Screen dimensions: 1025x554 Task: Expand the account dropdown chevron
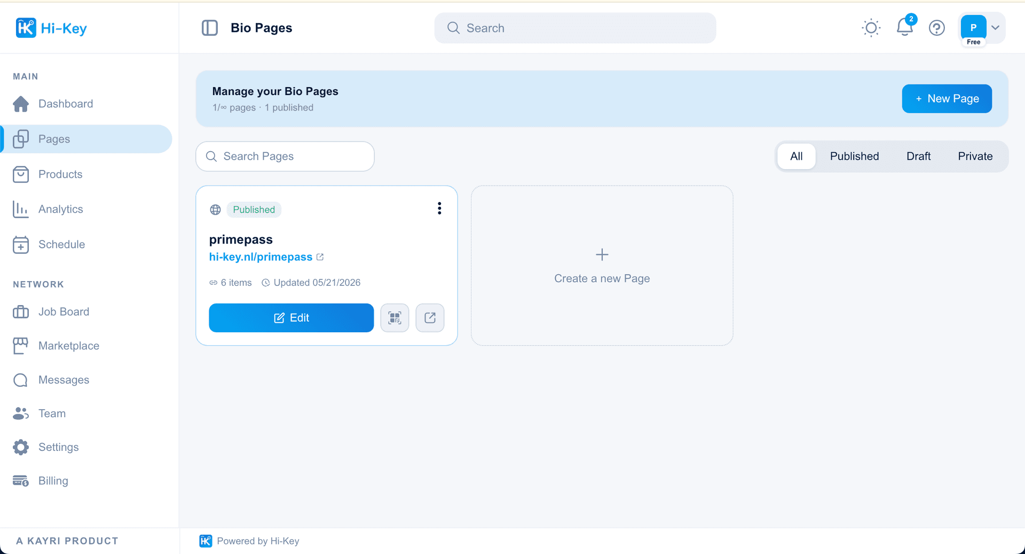[x=996, y=27]
